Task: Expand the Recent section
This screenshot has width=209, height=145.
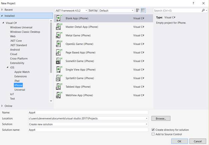Action: click(2, 10)
